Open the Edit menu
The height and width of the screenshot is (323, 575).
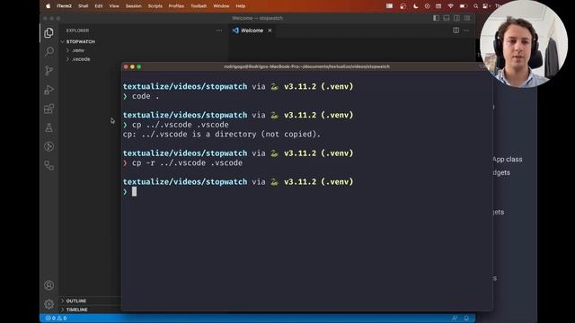coord(99,6)
